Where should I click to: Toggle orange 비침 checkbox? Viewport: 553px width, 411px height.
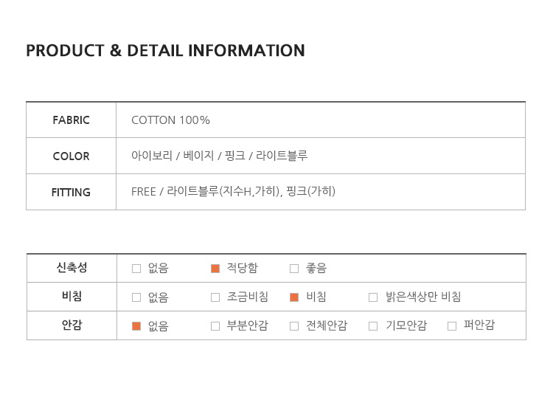tap(294, 297)
